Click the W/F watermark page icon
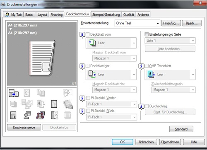 pyautogui.click(x=54, y=104)
